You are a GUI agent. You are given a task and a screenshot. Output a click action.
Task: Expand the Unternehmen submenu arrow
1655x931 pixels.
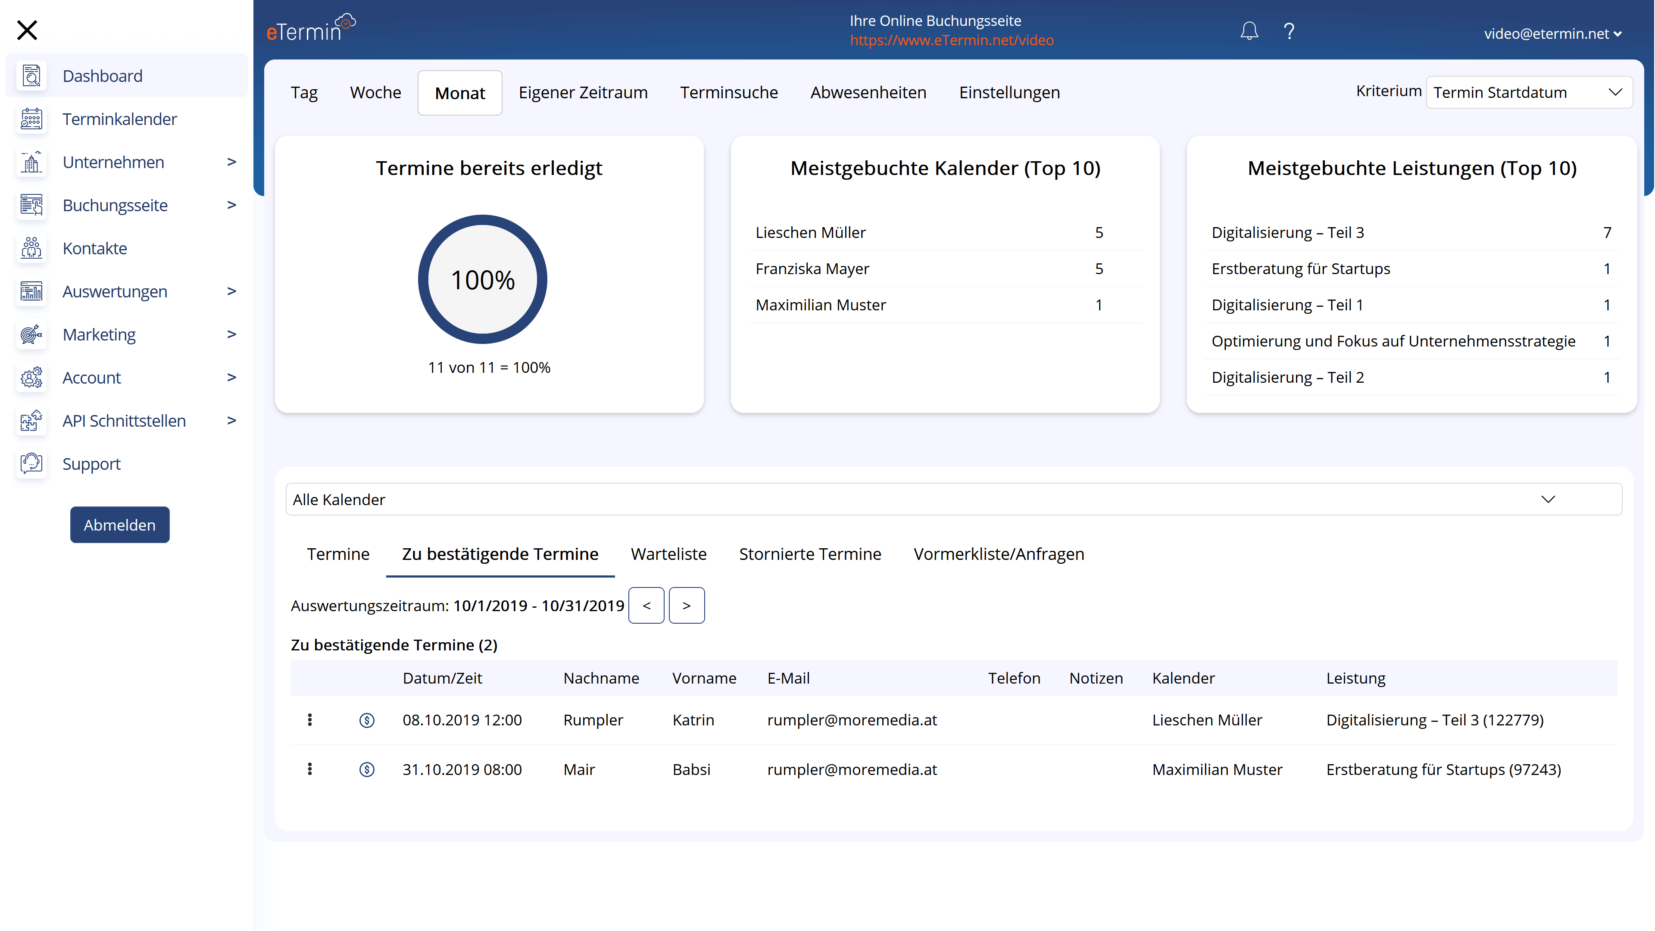(231, 162)
